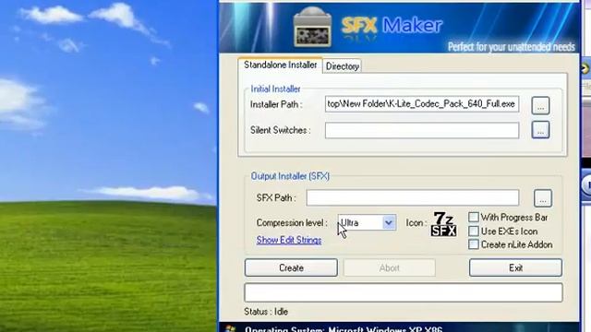Click the Exit button
Viewport: 591px width, 332px height.
point(515,267)
